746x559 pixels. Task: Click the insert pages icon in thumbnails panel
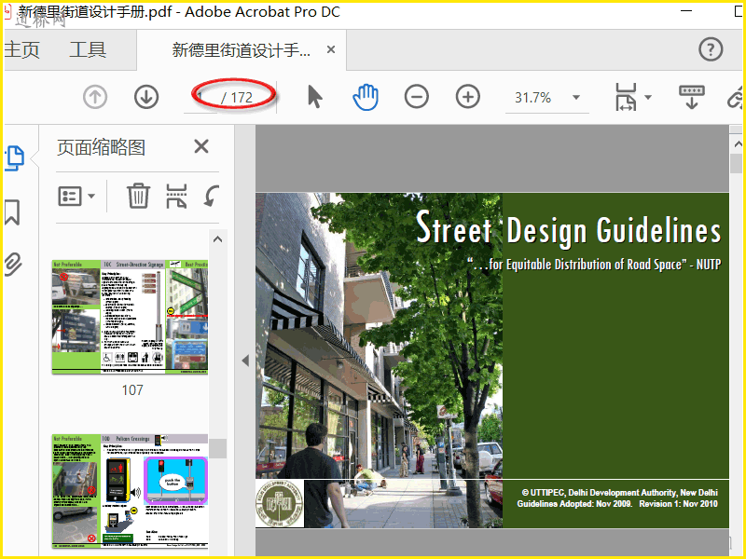click(x=176, y=196)
